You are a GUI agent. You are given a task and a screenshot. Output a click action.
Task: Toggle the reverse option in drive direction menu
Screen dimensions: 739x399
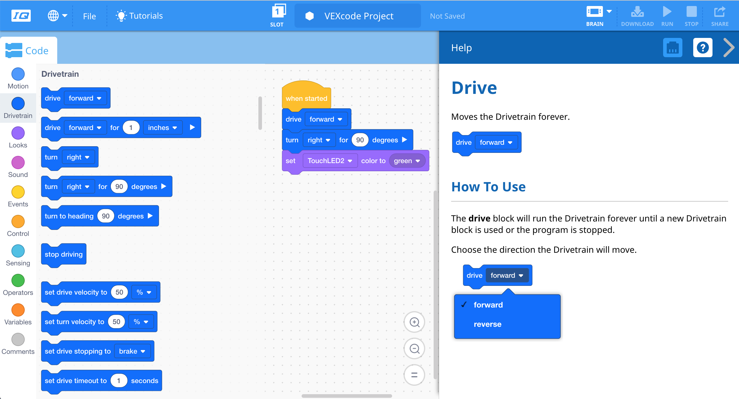coord(487,324)
